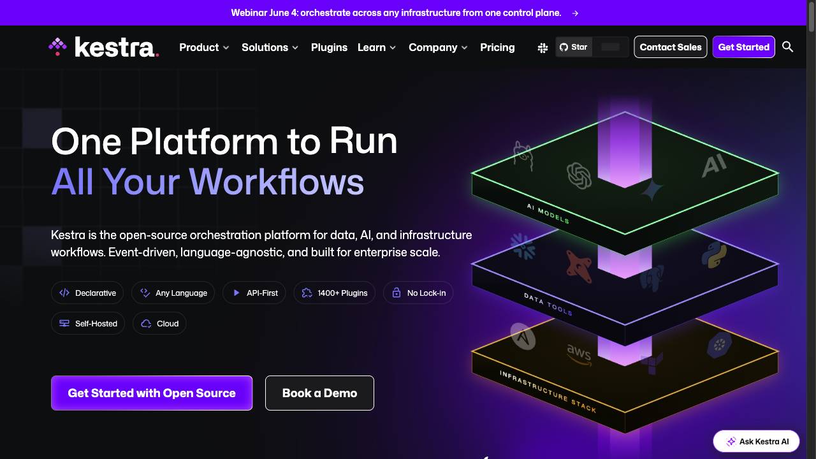Click Get Started in the navigation bar
This screenshot has width=816, height=459.
pos(743,47)
